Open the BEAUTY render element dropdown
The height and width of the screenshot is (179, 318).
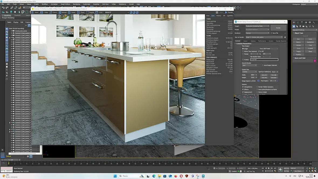pos(117,12)
